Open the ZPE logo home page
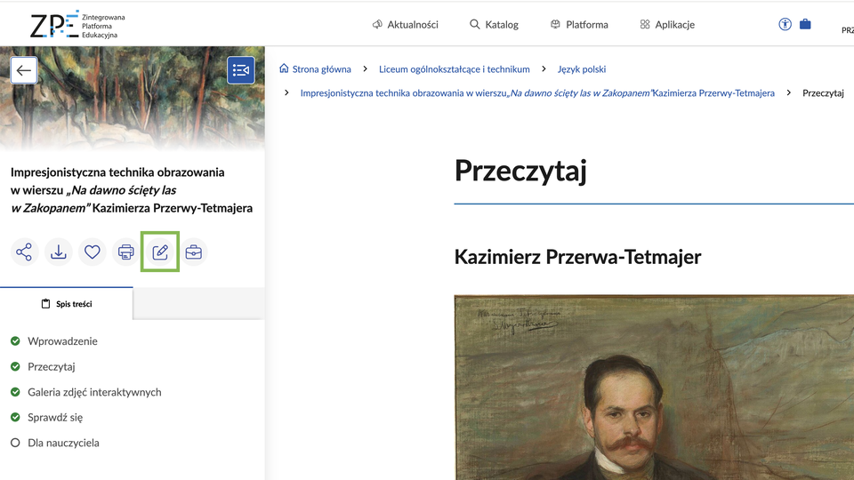This screenshot has width=854, height=480. 73,24
